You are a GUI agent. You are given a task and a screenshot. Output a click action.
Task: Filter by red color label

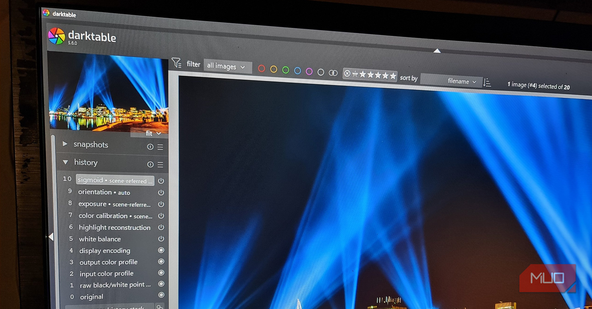pos(262,69)
